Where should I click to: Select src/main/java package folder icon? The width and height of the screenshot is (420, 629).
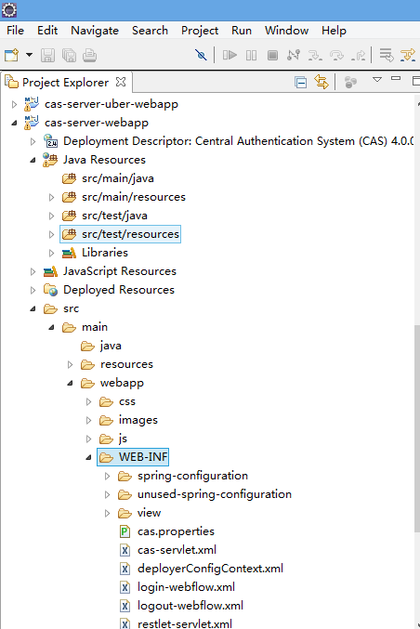click(69, 178)
